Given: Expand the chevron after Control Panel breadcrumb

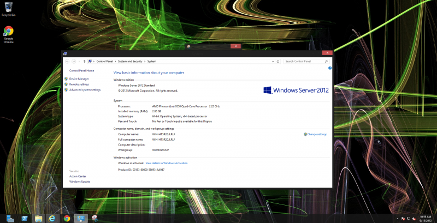Looking at the screenshot, I should pyautogui.click(x=116, y=62).
